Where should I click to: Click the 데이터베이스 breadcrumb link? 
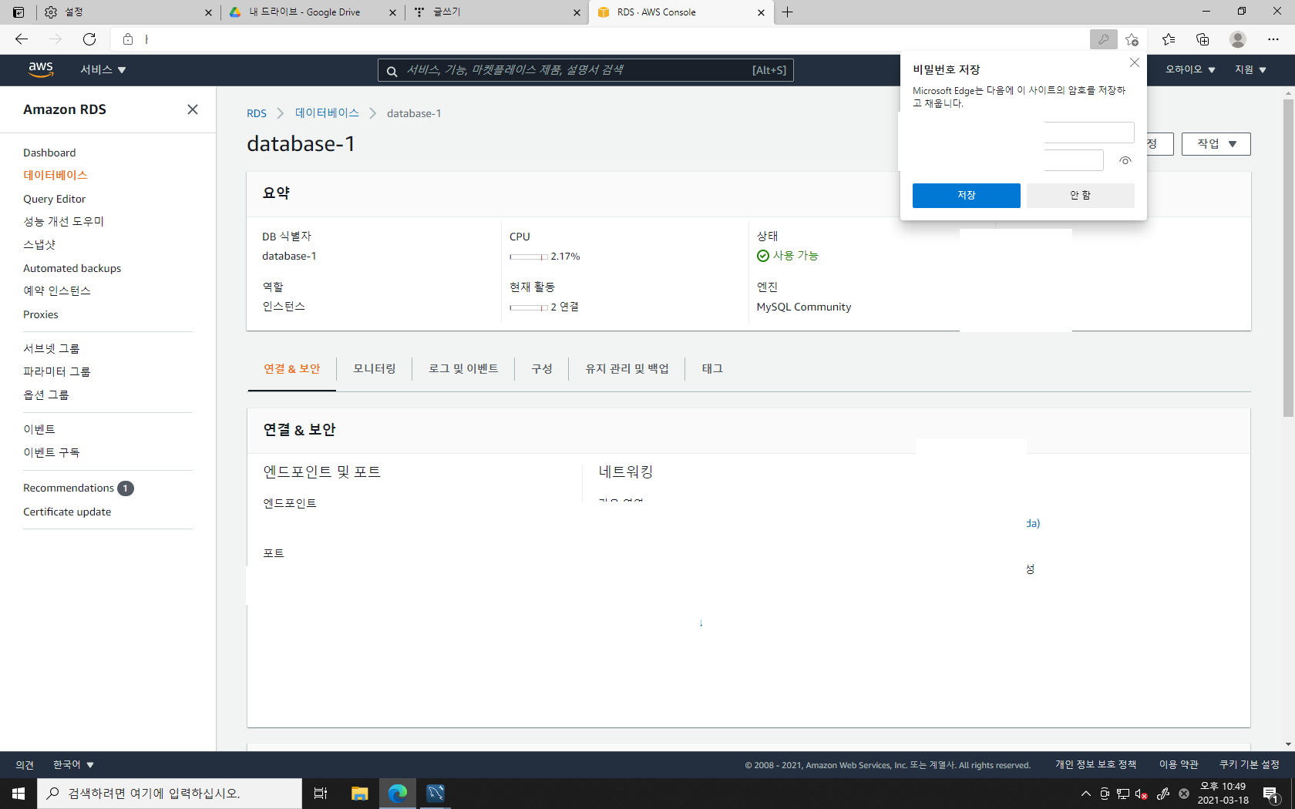coord(327,113)
